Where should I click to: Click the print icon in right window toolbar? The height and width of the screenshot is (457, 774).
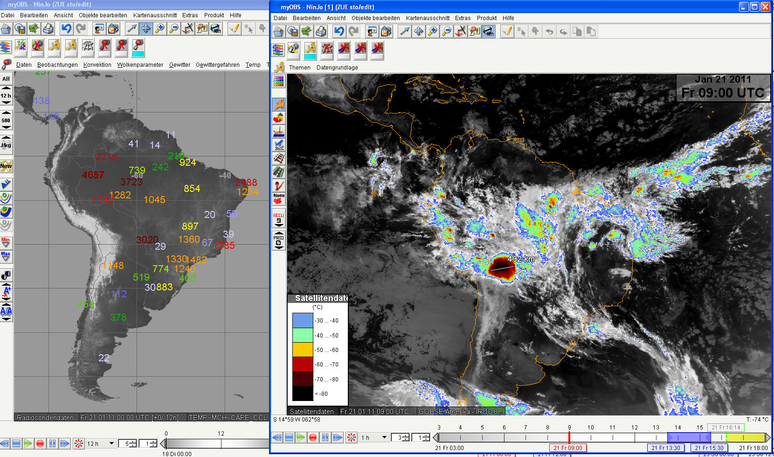[321, 32]
